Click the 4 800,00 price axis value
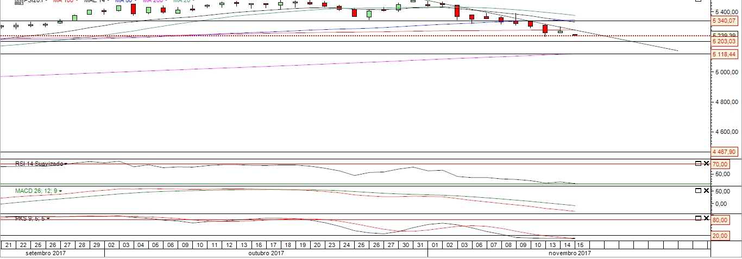Screen dimensions: 742x259 coord(727,102)
